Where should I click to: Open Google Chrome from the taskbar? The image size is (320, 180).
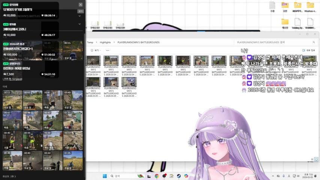[x=157, y=176]
